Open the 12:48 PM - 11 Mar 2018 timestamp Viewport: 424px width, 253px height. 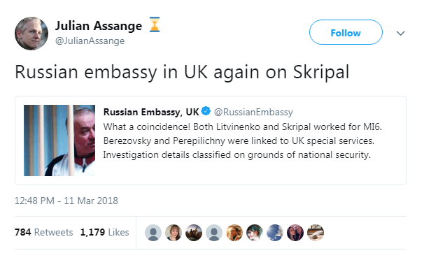click(66, 201)
